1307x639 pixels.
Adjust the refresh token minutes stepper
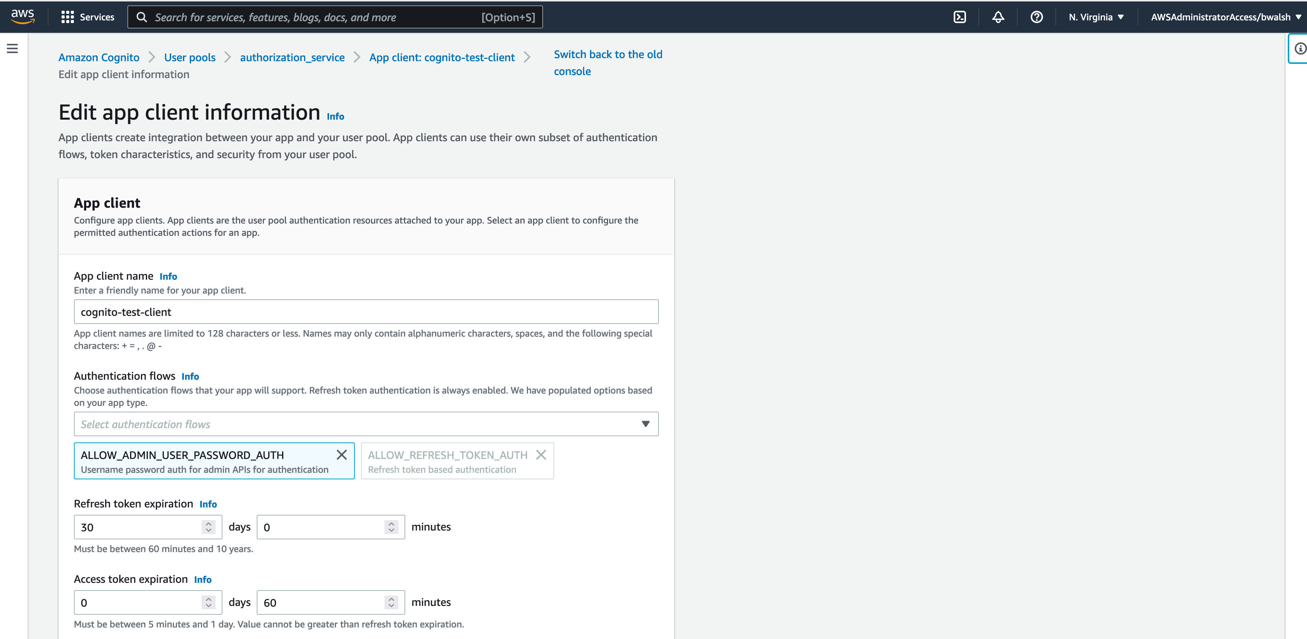(391, 527)
